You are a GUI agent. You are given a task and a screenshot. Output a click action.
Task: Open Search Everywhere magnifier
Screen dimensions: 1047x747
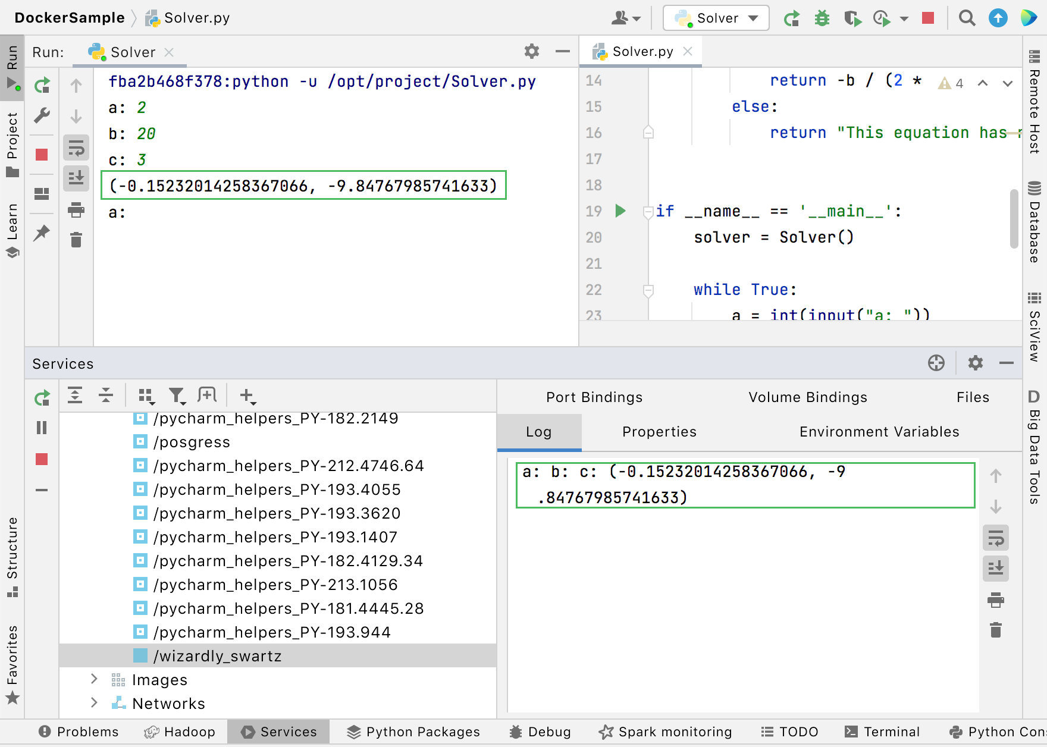tap(967, 18)
